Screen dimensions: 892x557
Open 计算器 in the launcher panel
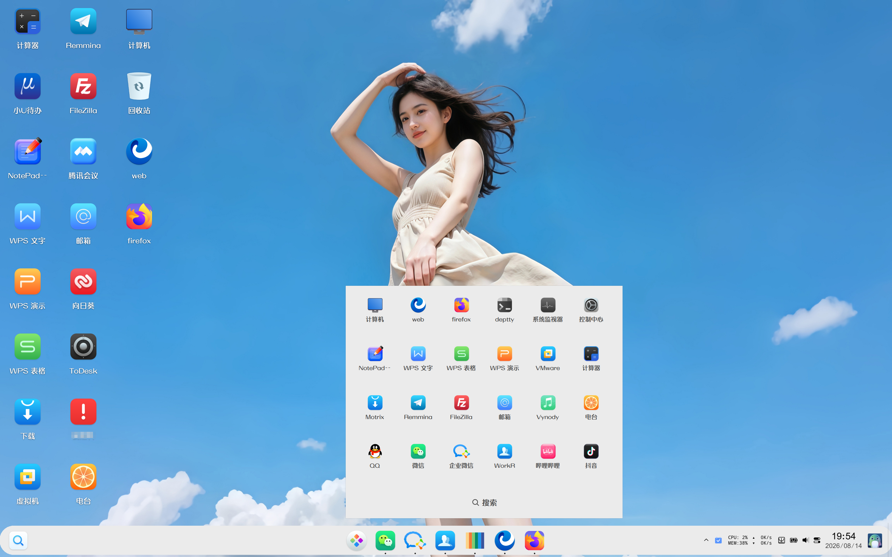click(591, 359)
